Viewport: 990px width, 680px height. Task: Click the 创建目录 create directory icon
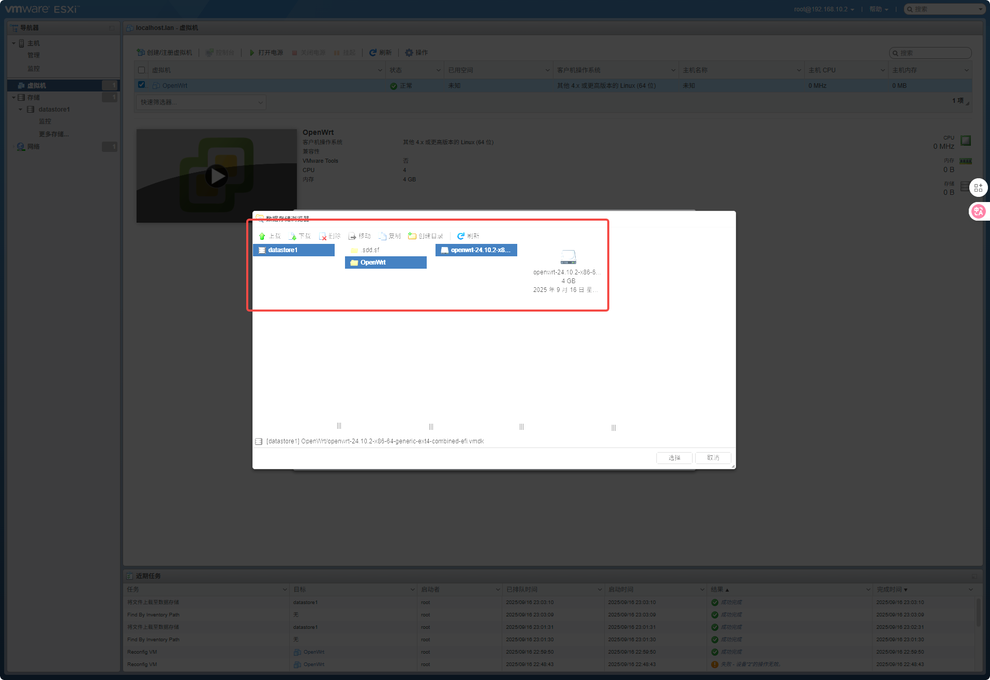tap(412, 236)
